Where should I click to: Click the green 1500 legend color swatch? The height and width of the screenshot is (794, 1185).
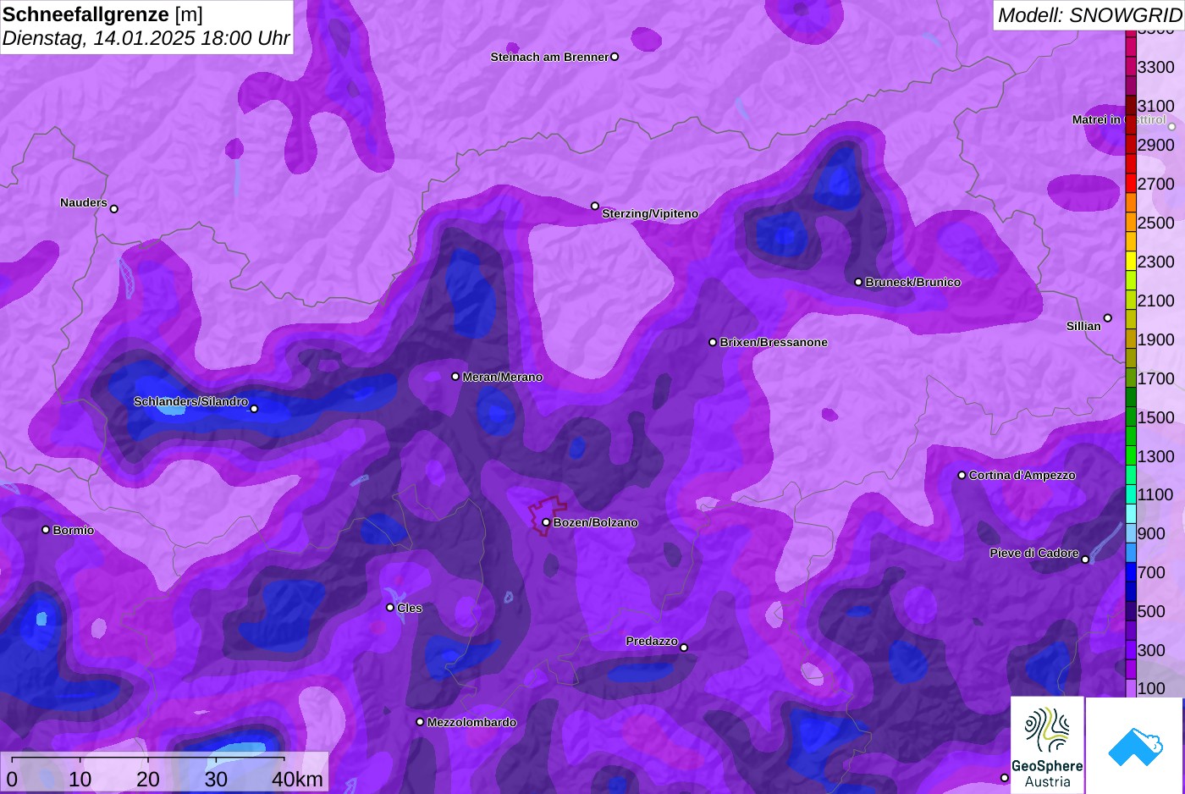click(1131, 417)
